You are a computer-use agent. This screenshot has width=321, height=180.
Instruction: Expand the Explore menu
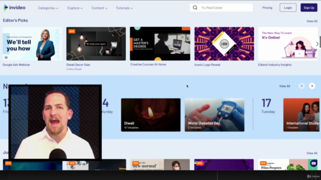(75, 8)
